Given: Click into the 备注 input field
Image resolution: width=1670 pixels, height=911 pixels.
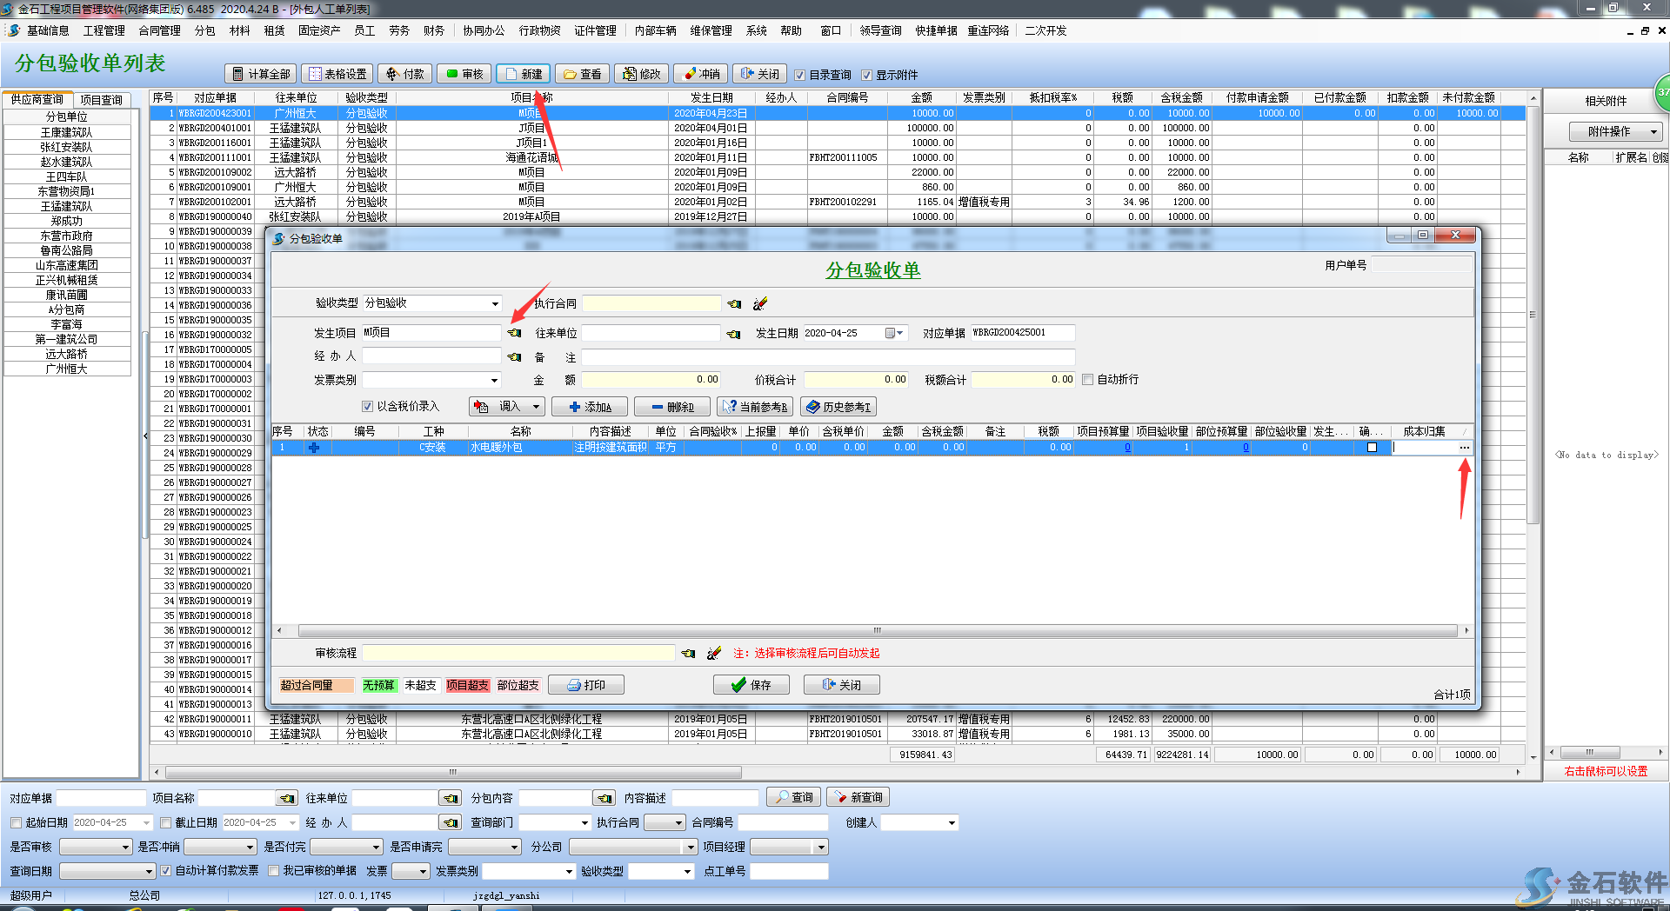Looking at the screenshot, I should [x=828, y=357].
